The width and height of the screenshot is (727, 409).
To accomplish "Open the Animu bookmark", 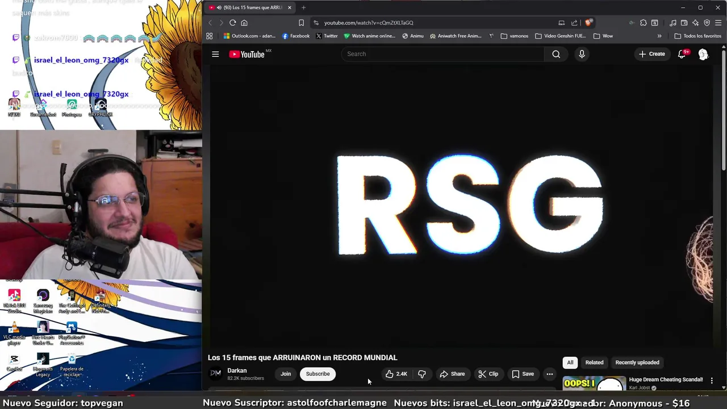I will pos(413,36).
